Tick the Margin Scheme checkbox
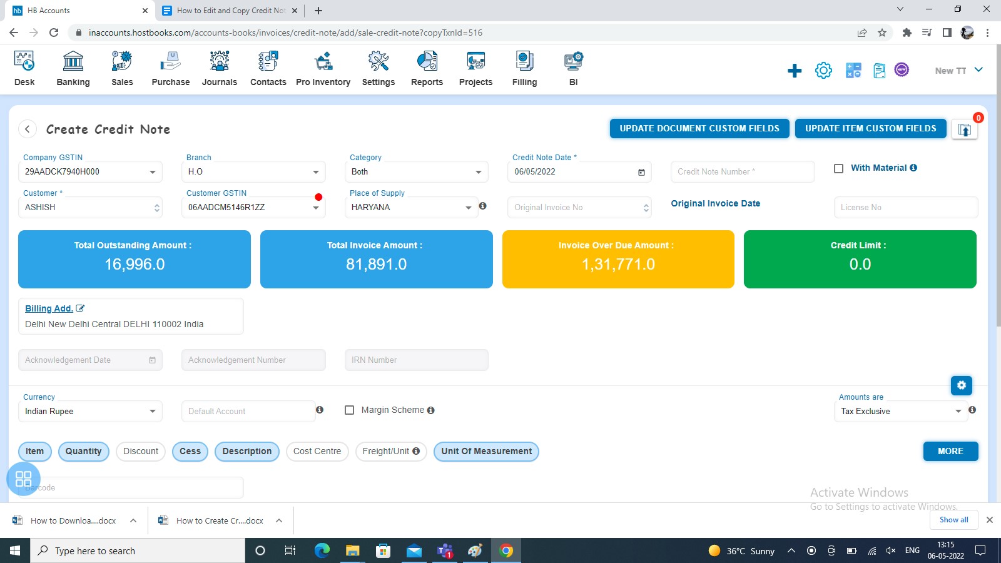The width and height of the screenshot is (1001, 563). tap(350, 410)
